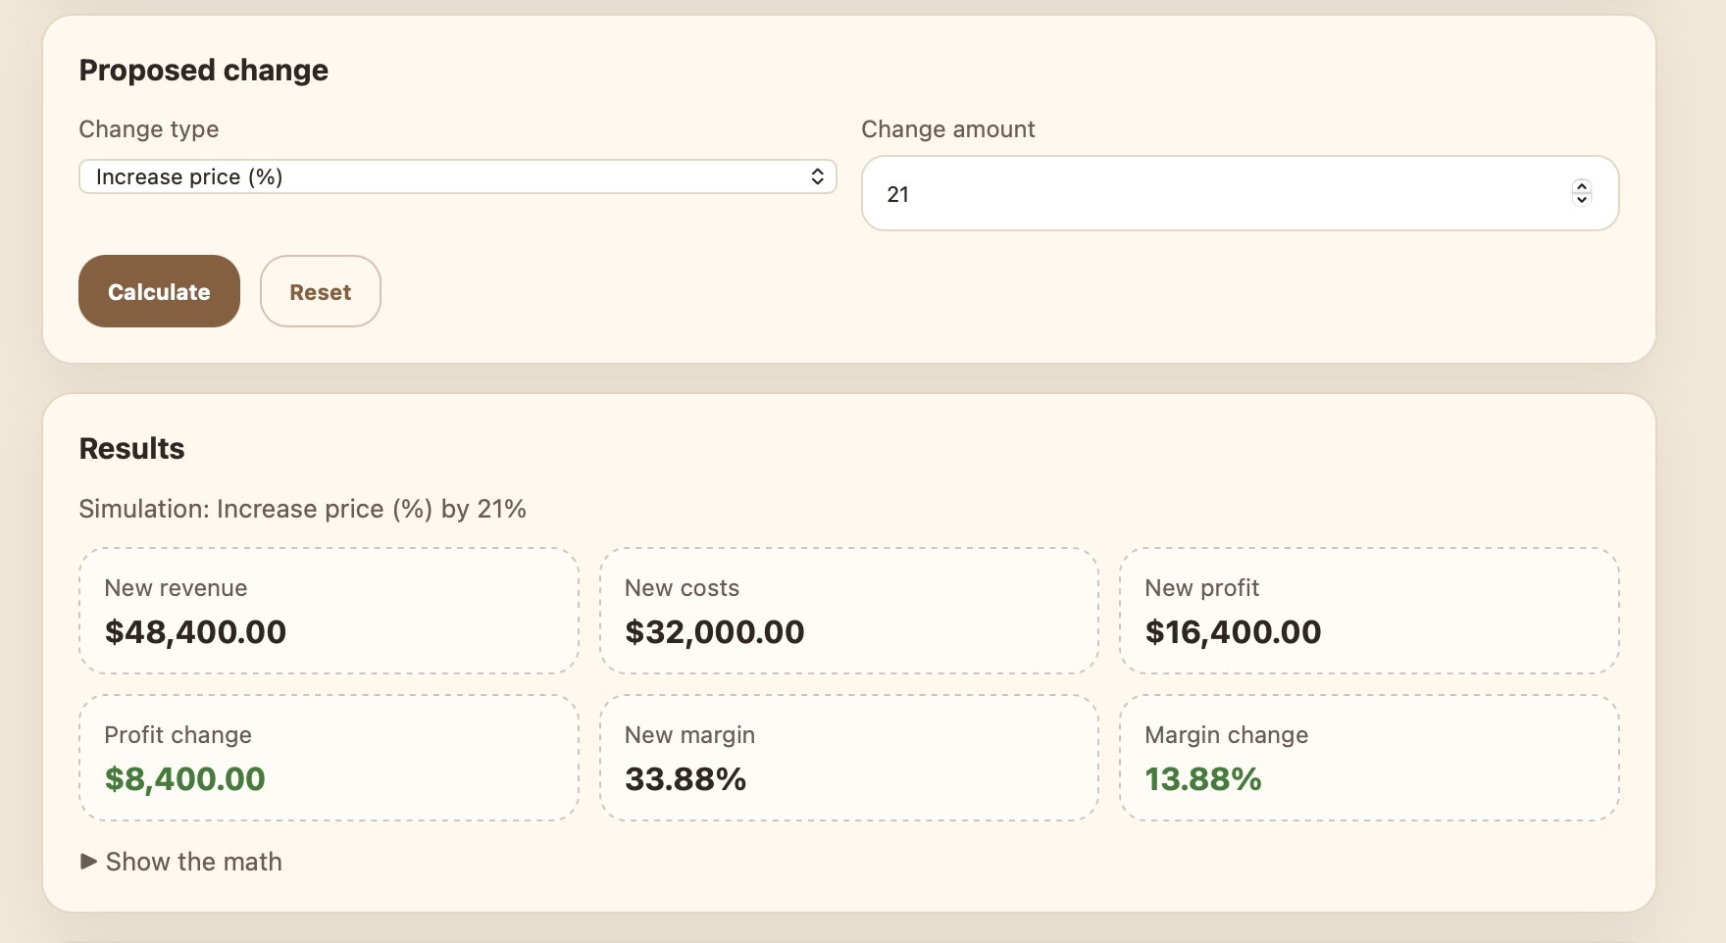Viewport: 1726px width, 943px height.
Task: Click the New costs card showing $32,000.00
Action: pyautogui.click(x=848, y=610)
